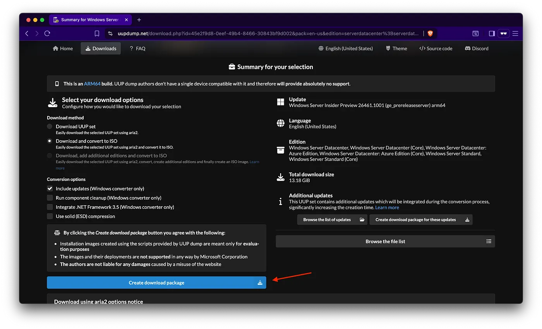Uncheck Include updates checkbox
542x329 pixels.
coord(50,189)
